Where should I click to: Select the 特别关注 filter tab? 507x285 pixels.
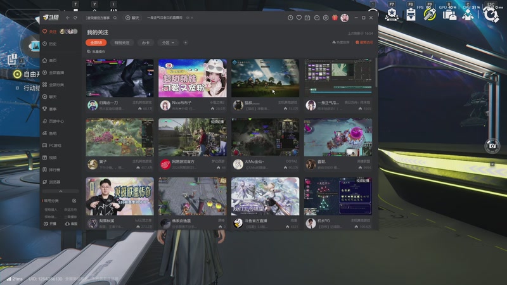pyautogui.click(x=122, y=42)
